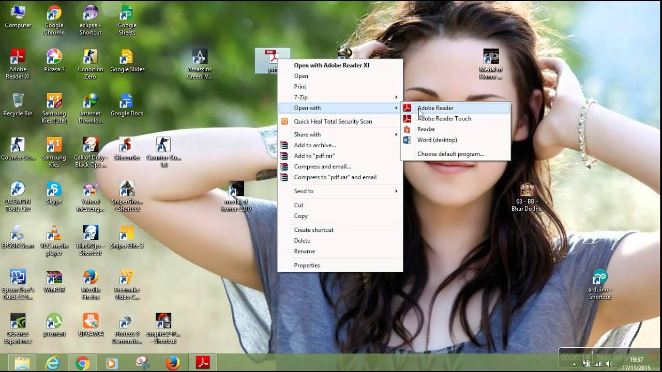Viewport: 662px width, 372px height.
Task: Click Delete in context menu
Action: 340,240
